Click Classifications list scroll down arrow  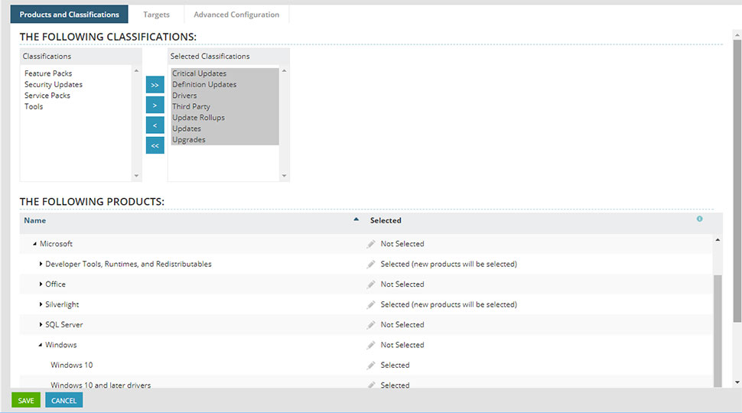click(x=136, y=176)
